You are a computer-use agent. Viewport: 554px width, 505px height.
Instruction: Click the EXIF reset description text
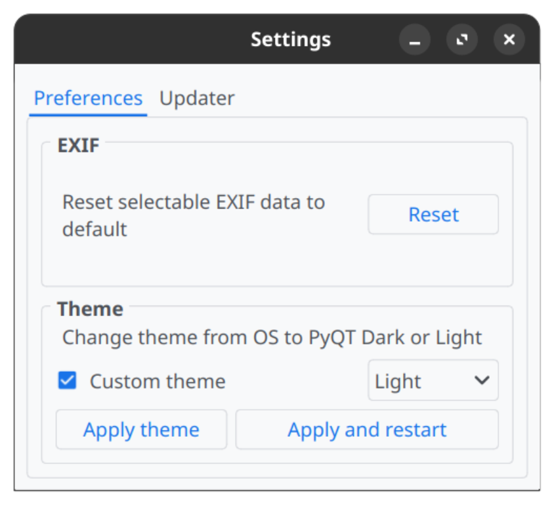(x=193, y=215)
